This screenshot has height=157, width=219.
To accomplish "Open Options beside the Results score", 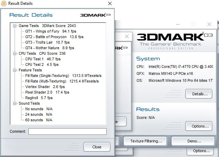I will 199,126.
